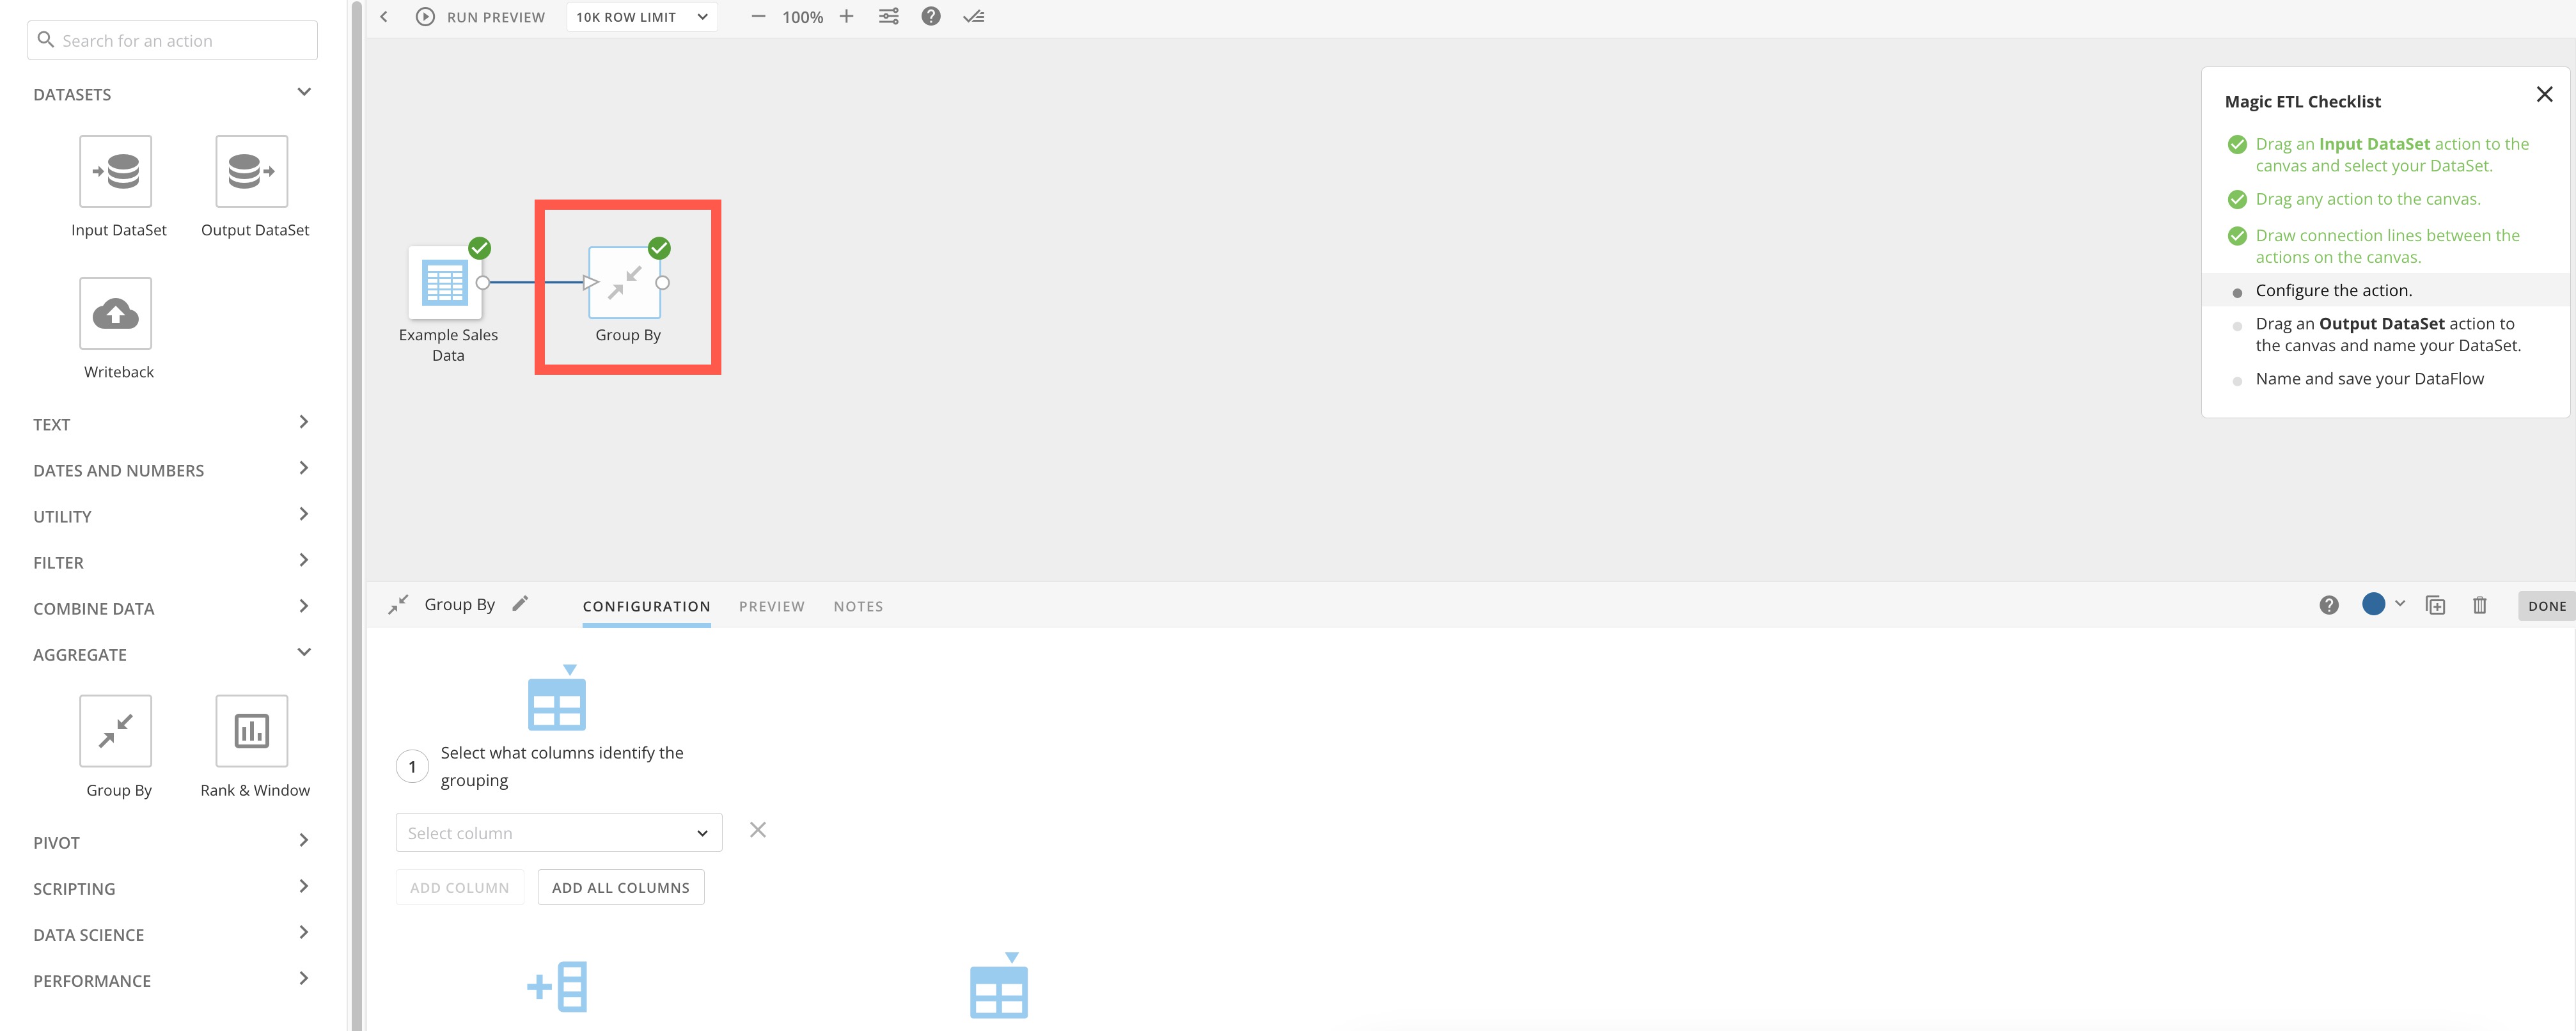The image size is (2576, 1031).
Task: Click the duplicate action icon
Action: pos(2435,605)
